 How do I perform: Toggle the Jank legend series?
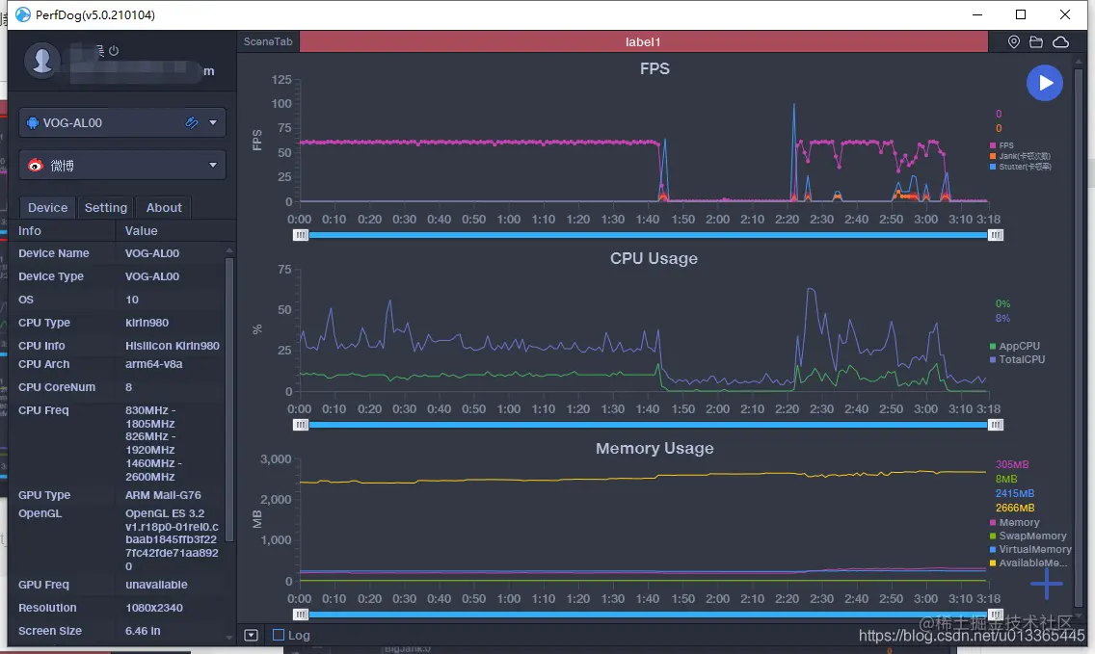[1020, 156]
